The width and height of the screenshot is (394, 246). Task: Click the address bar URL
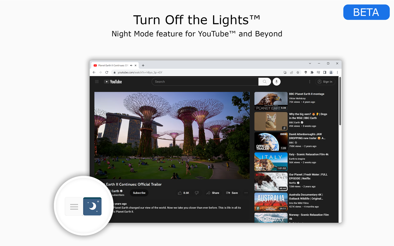[x=140, y=73]
